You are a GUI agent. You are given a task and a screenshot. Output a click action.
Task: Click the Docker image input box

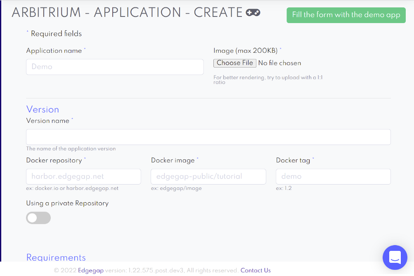point(208,176)
